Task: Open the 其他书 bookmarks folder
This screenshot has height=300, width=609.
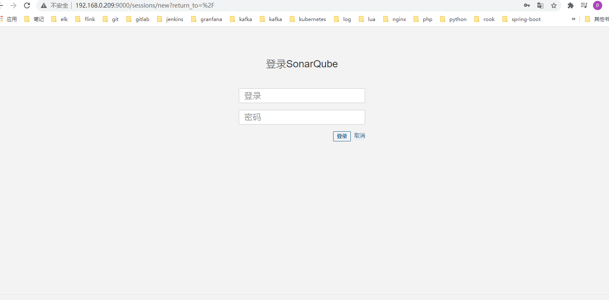Action: pos(597,19)
